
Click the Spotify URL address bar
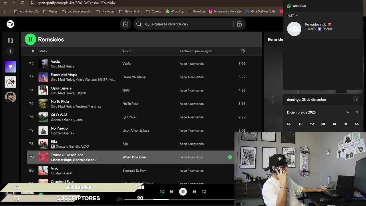pyautogui.click(x=76, y=3)
